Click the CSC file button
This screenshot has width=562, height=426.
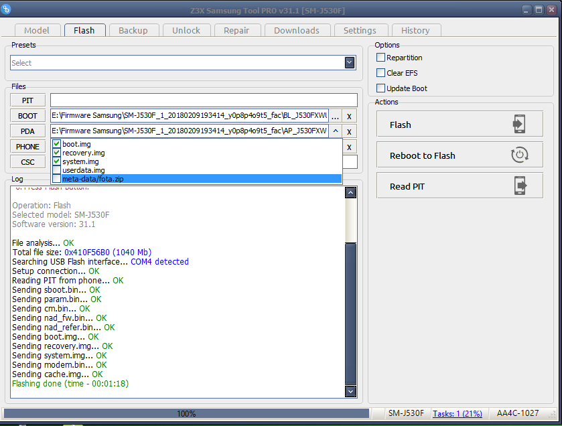tap(27, 162)
